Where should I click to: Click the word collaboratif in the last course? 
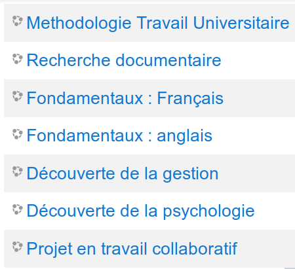pyautogui.click(x=195, y=248)
